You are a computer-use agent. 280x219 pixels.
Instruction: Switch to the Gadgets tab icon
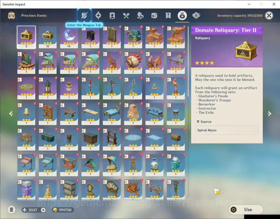154,16
